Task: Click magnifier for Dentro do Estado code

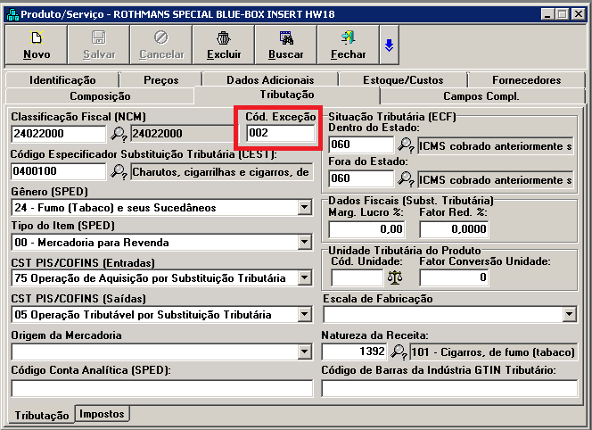Action: pos(405,145)
